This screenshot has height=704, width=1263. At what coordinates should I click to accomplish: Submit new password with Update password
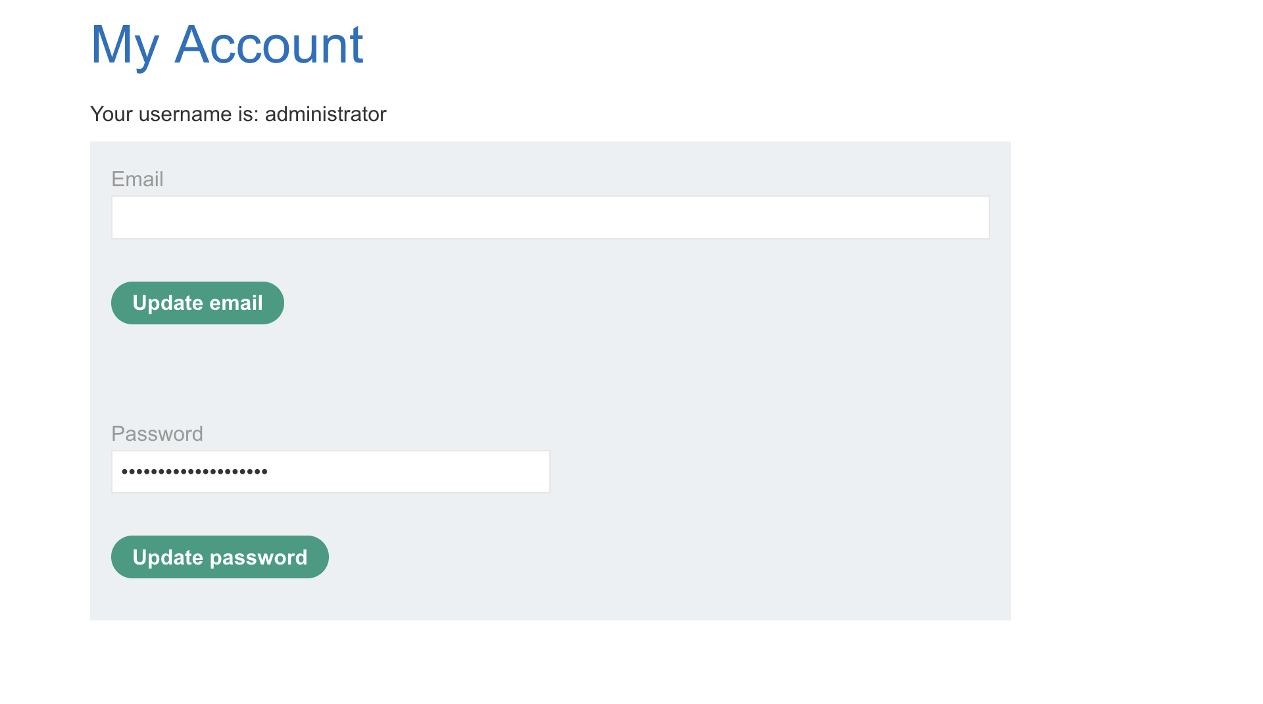pyautogui.click(x=220, y=557)
